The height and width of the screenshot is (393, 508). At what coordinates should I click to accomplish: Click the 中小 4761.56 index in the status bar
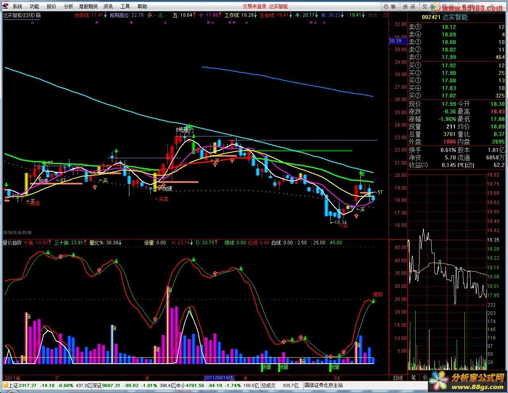(x=190, y=385)
